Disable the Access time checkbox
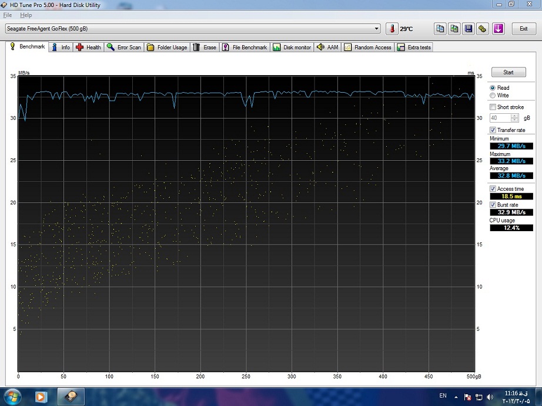 [493, 189]
